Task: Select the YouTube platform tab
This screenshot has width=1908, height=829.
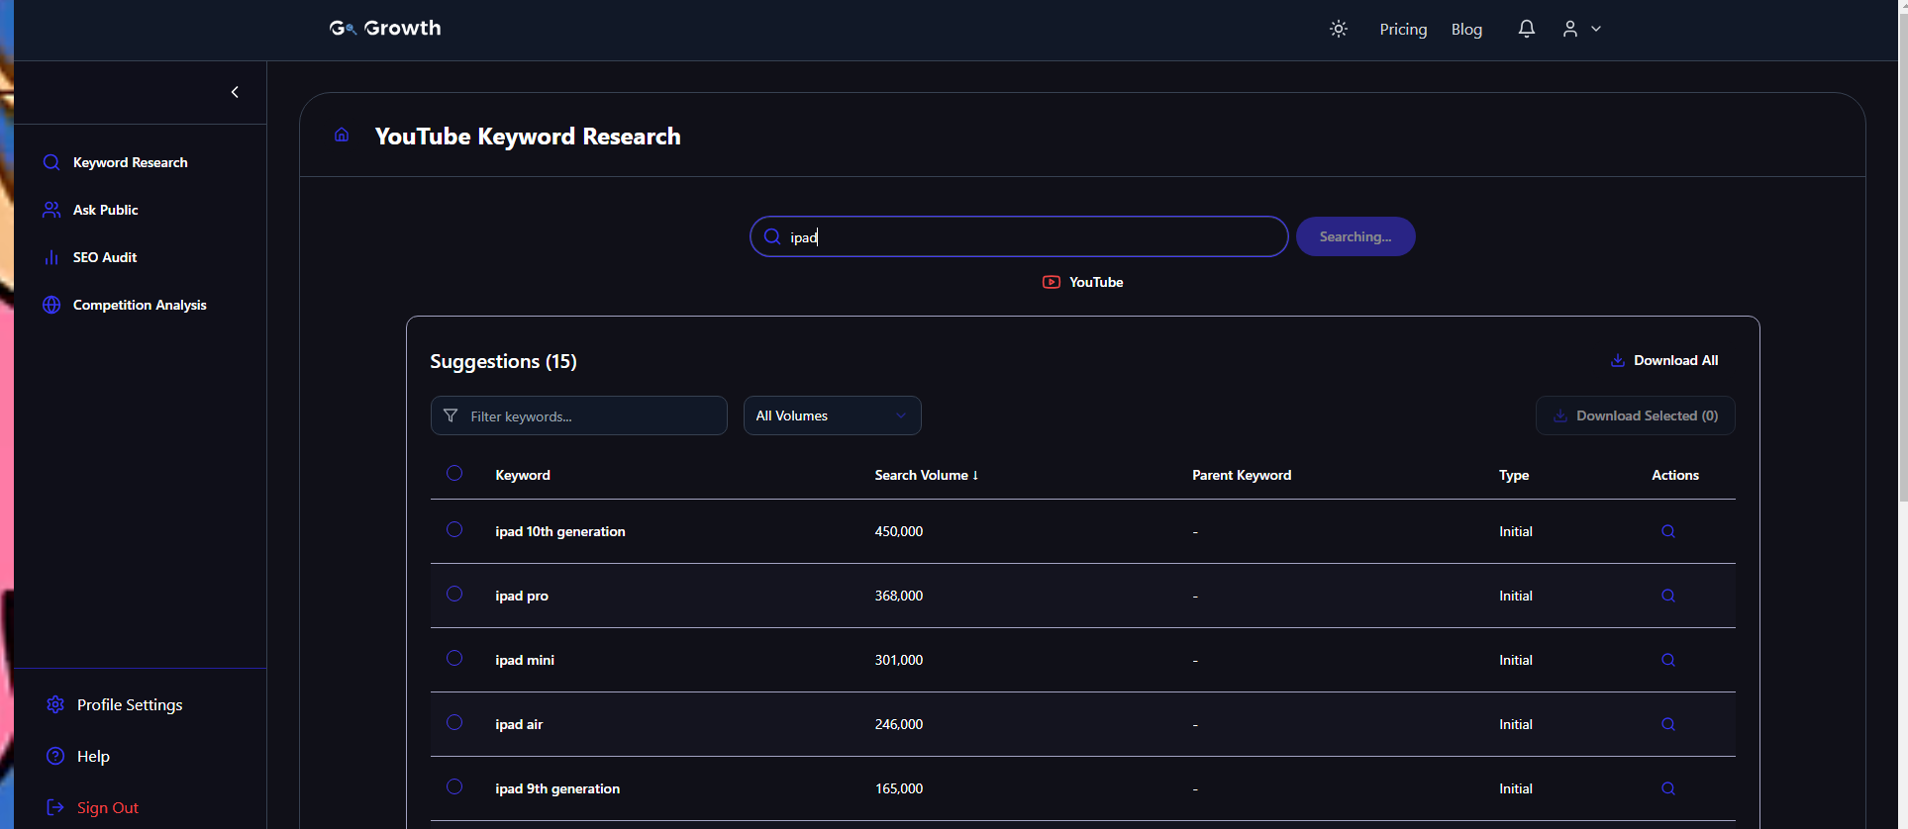Action: (1082, 282)
